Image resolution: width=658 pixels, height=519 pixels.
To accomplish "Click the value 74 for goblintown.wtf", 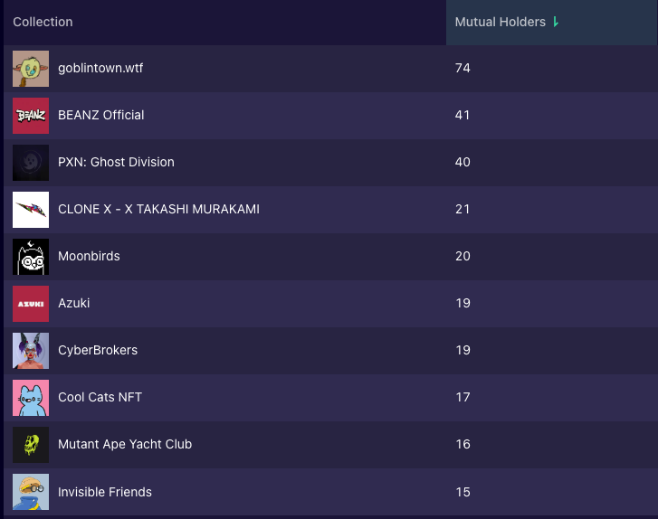I will [463, 68].
